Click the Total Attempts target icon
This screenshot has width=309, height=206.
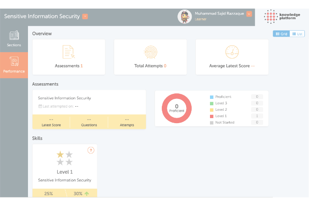150,52
